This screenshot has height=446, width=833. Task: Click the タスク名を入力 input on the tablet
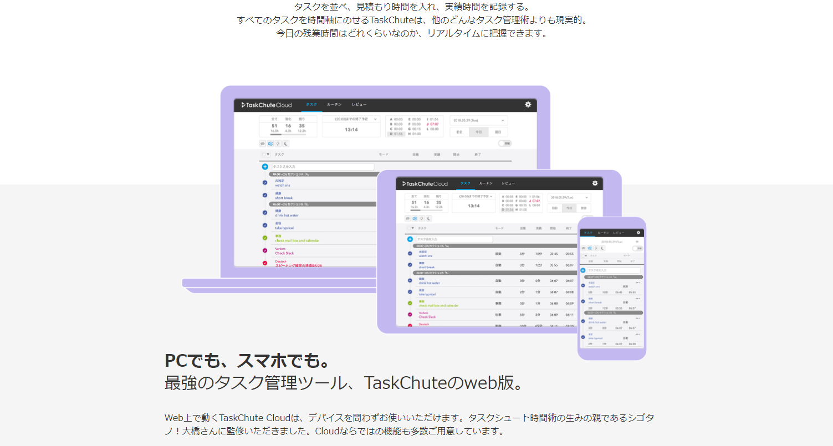pyautogui.click(x=454, y=239)
